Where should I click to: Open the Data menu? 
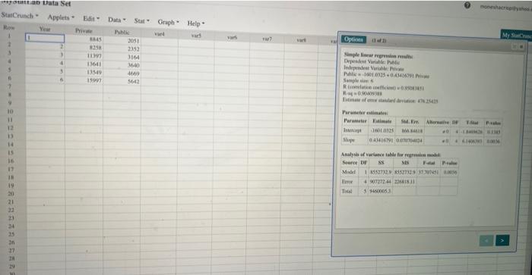pyautogui.click(x=117, y=20)
